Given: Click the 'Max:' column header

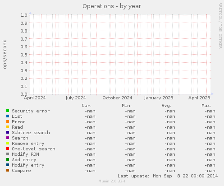Looking at the screenshot, I should (206, 106).
